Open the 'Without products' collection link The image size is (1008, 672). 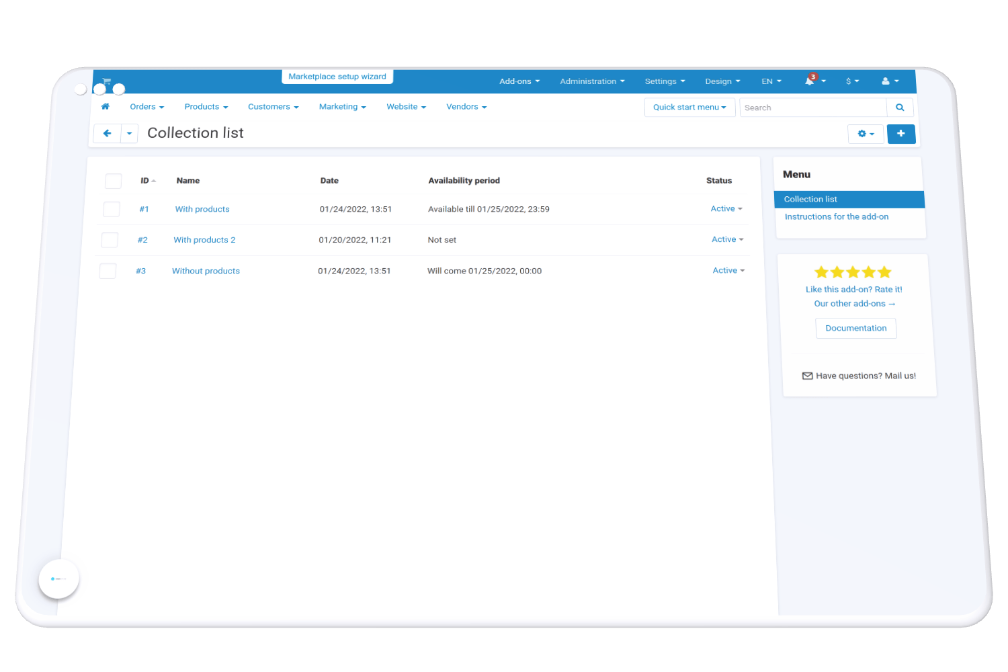click(x=206, y=271)
